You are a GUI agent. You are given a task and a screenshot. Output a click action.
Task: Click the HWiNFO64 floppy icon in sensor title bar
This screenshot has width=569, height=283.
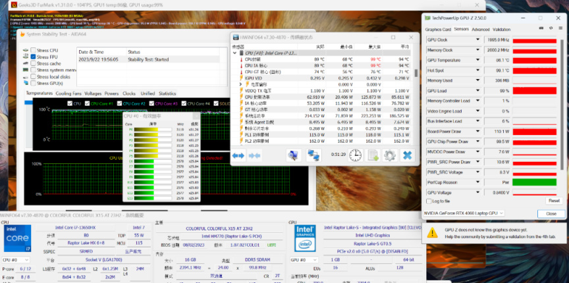pyautogui.click(x=236, y=38)
